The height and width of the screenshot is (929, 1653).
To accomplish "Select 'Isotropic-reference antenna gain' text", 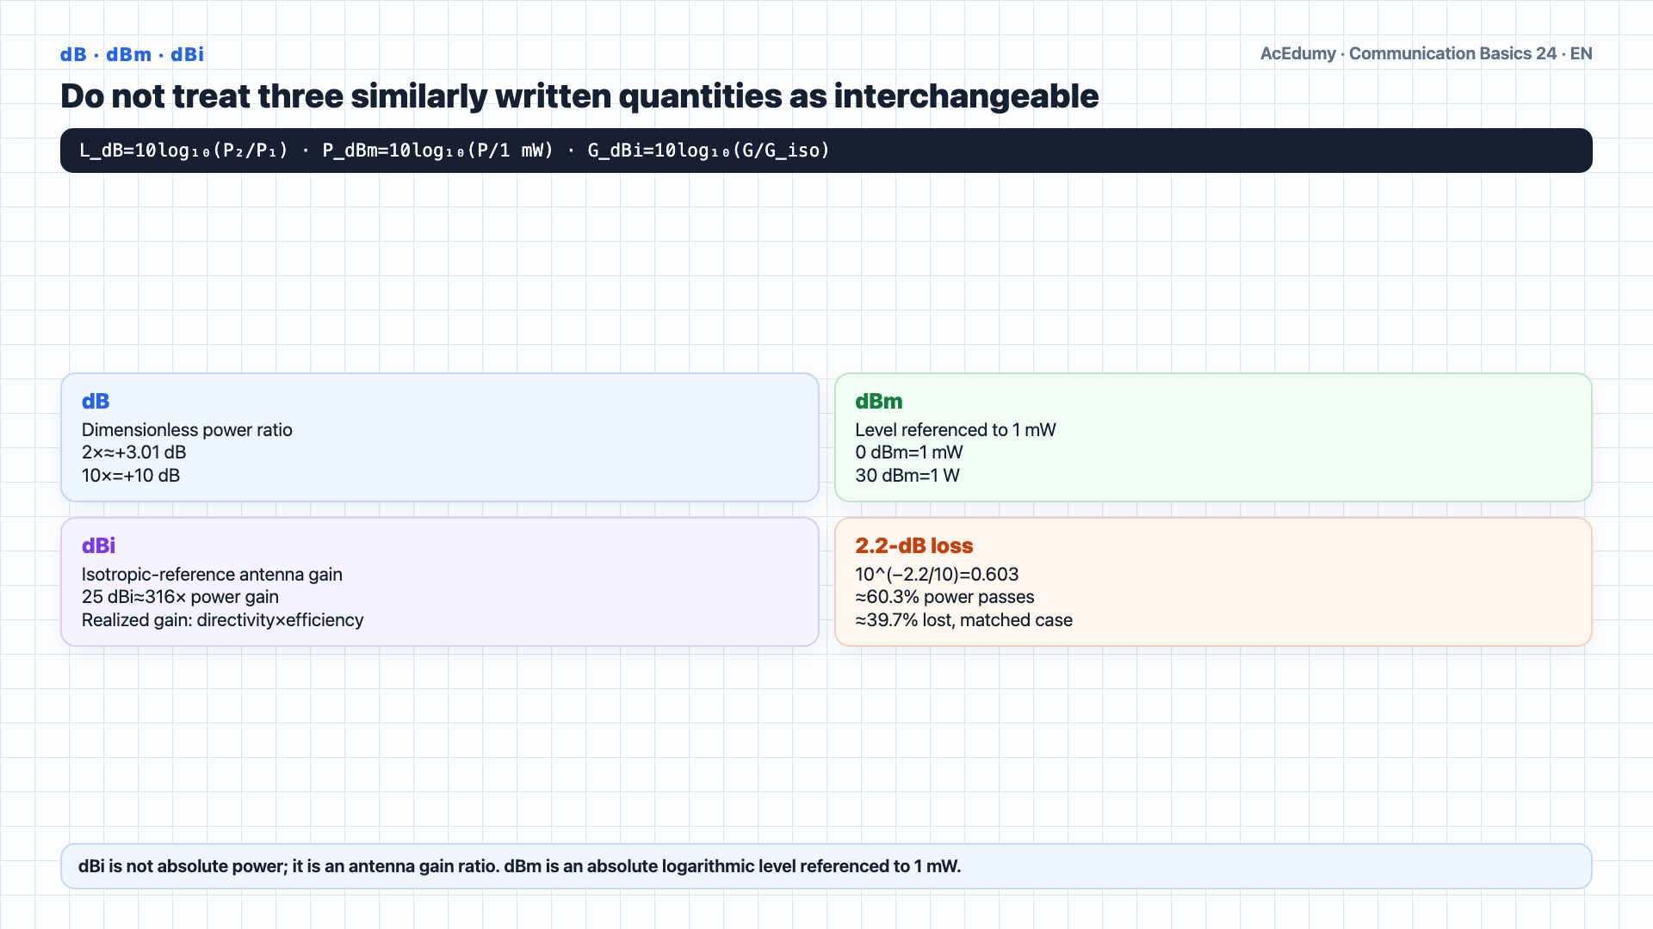I will pyautogui.click(x=212, y=575).
